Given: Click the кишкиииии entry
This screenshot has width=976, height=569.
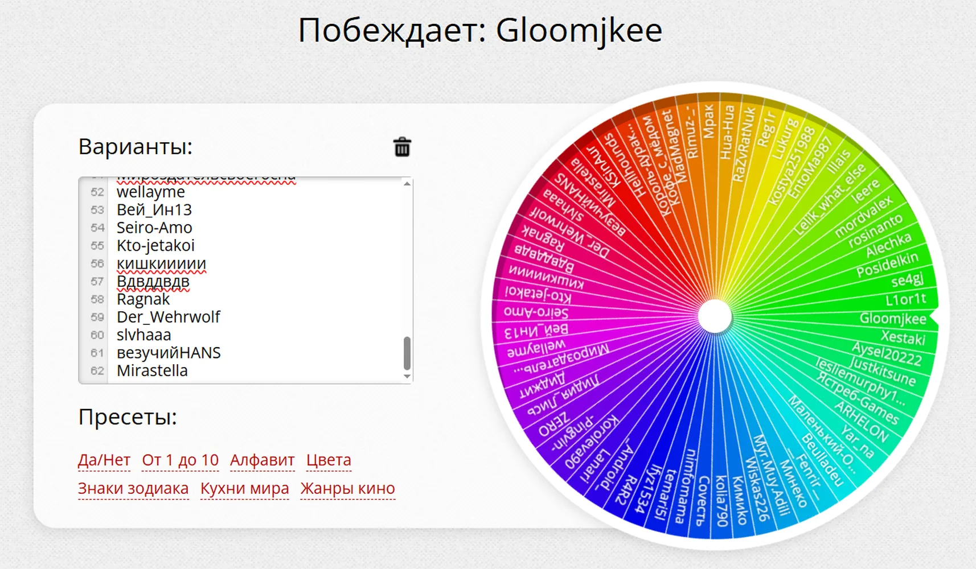Looking at the screenshot, I should tap(161, 263).
